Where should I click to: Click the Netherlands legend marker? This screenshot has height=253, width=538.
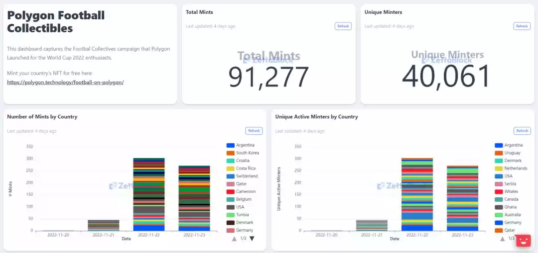click(498, 169)
